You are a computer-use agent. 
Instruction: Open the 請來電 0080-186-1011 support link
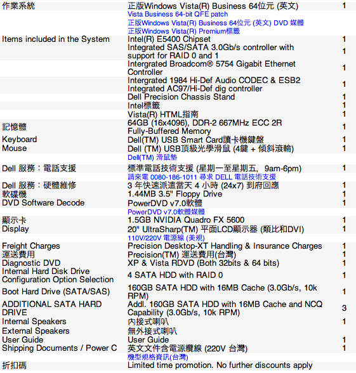pos(202,177)
